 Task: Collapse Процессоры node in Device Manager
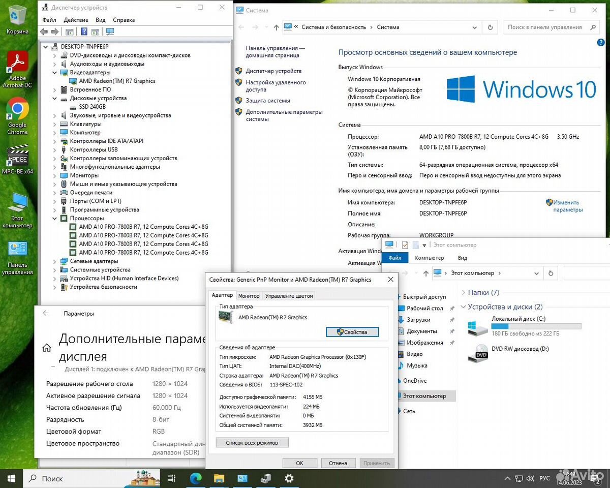tap(54, 218)
